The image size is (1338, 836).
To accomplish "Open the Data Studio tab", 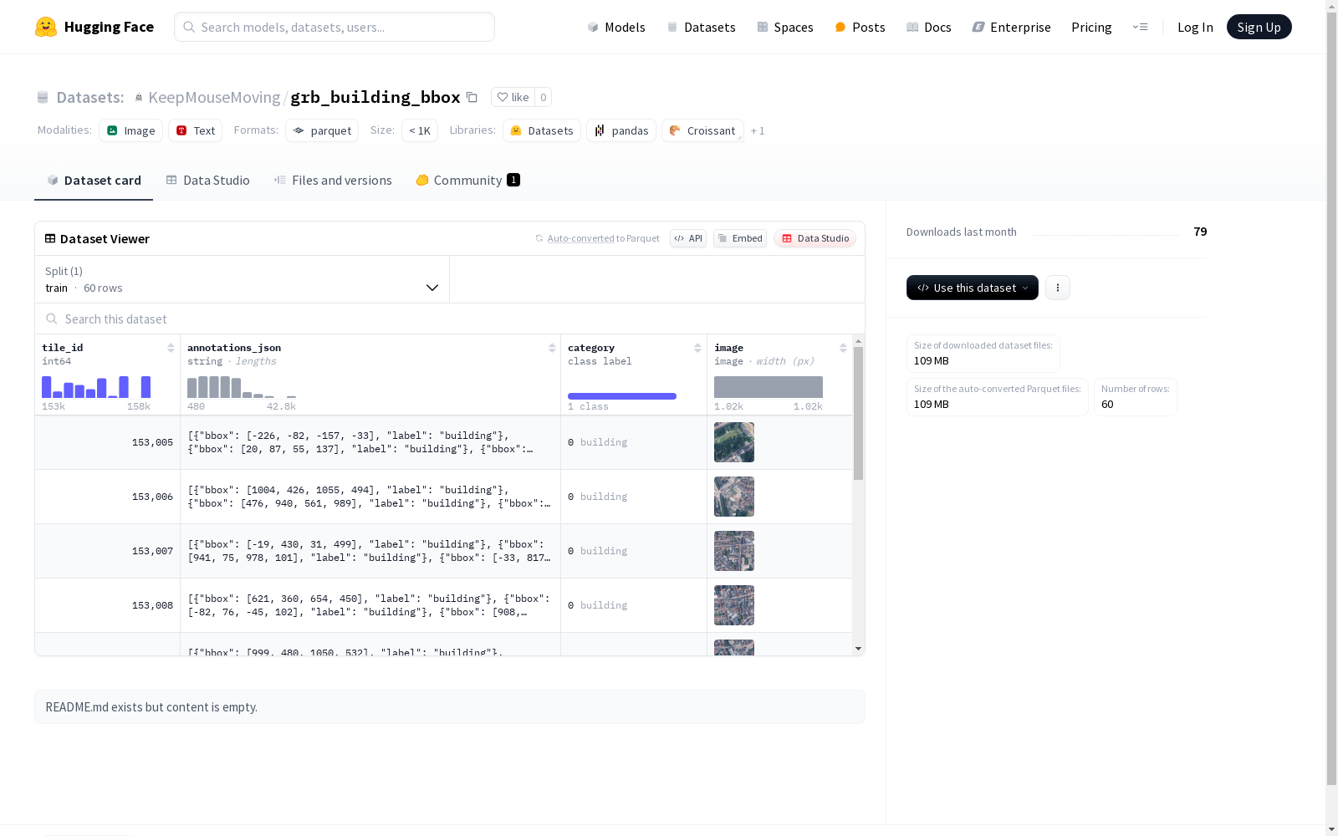I will [x=207, y=181].
